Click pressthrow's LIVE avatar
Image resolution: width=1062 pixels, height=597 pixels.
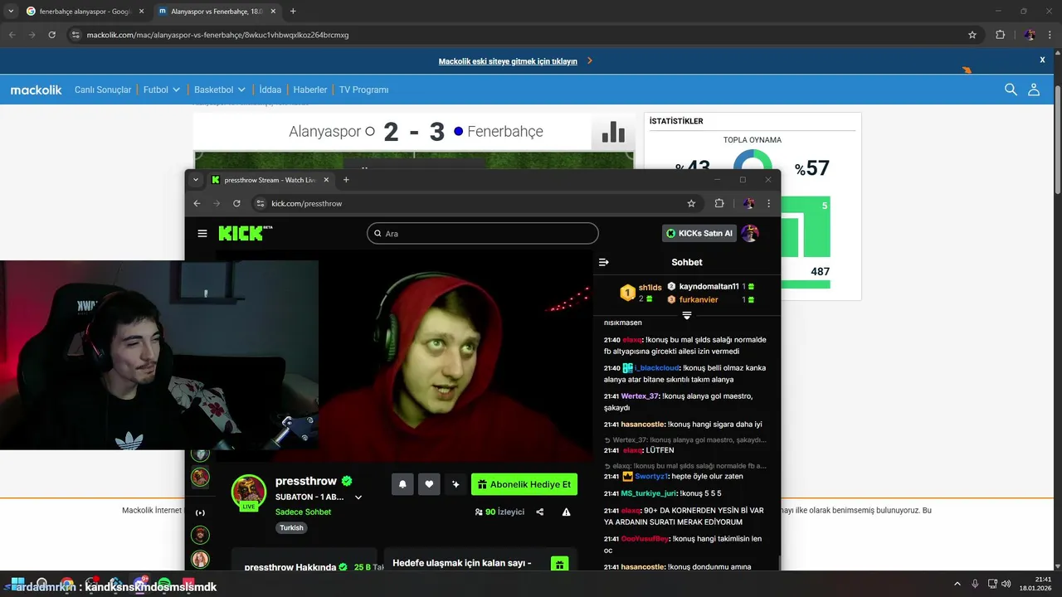[x=248, y=492]
